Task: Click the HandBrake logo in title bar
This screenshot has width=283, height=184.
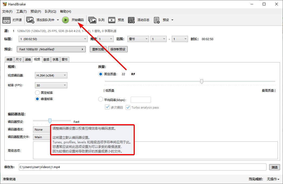Action: point(5,4)
